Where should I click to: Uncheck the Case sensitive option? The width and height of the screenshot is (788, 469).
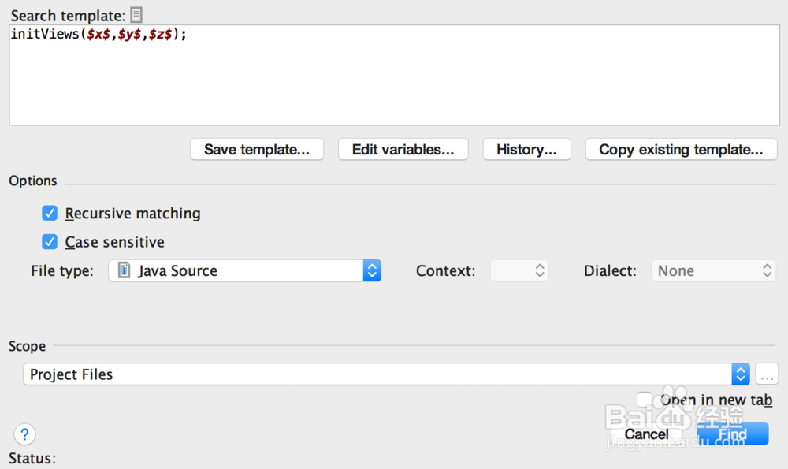(50, 242)
